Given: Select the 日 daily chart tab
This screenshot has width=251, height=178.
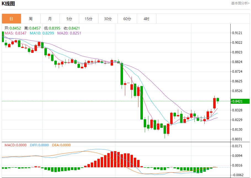Looking at the screenshot, I should tap(11, 19).
